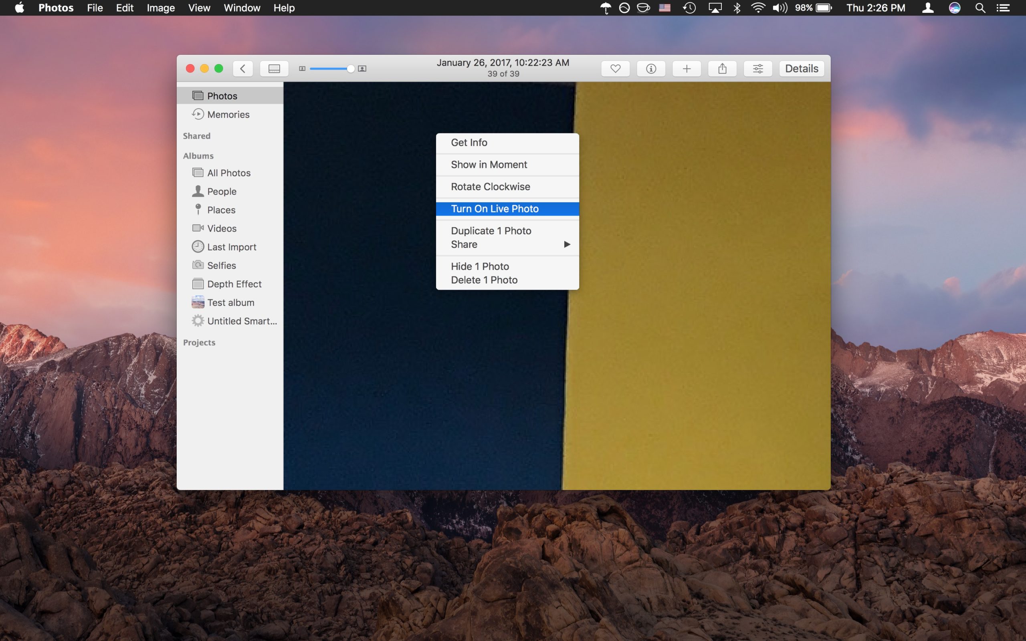Viewport: 1026px width, 641px height.
Task: Open the View menu
Action: tap(199, 8)
